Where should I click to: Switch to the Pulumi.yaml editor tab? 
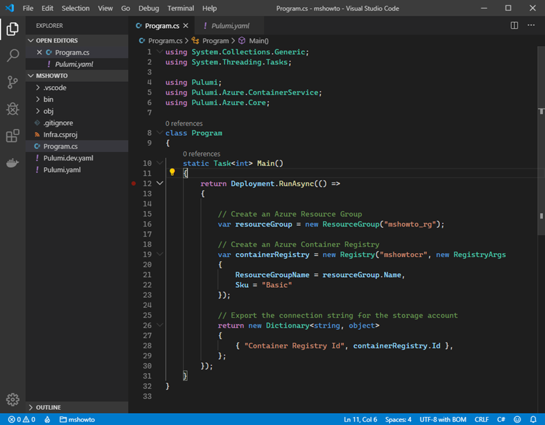point(230,26)
